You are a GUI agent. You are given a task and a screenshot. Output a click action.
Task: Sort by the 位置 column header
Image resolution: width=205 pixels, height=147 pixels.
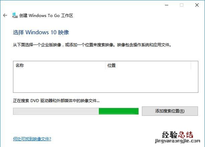[x=148, y=65]
